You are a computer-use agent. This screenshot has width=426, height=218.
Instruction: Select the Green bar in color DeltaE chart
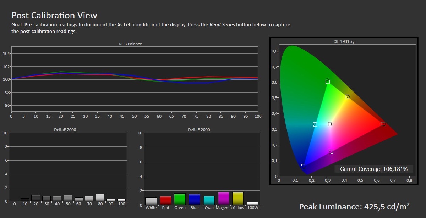tap(180, 199)
